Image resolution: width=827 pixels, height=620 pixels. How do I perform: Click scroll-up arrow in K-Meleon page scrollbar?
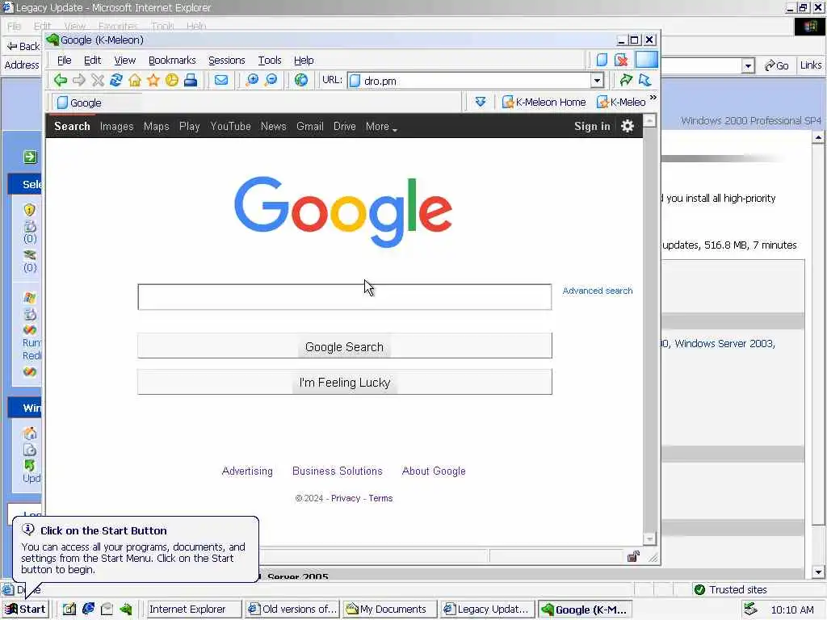tap(649, 120)
